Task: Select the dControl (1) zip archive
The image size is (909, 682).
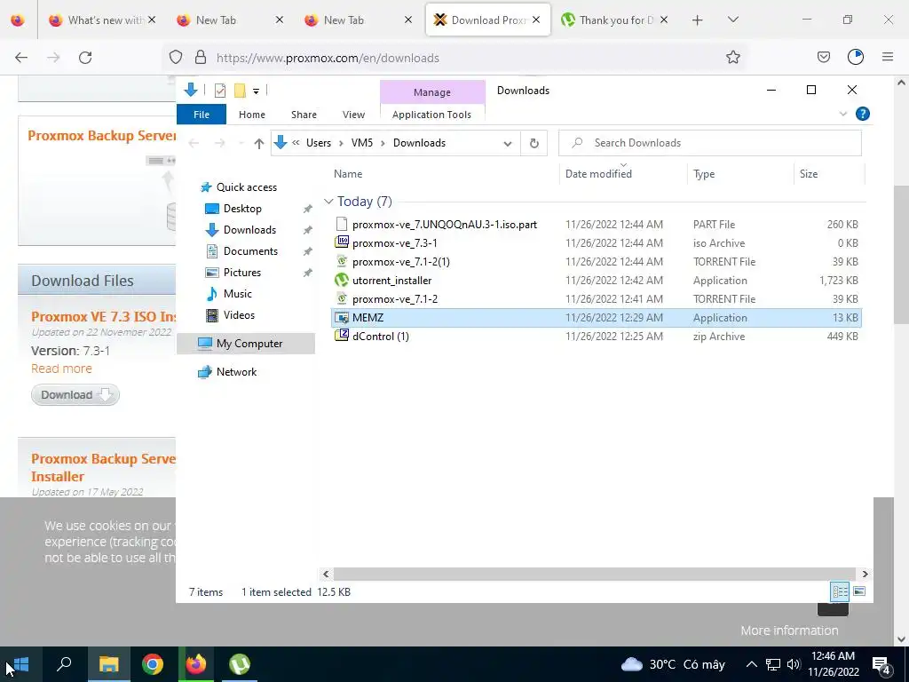Action: pyautogui.click(x=597, y=337)
